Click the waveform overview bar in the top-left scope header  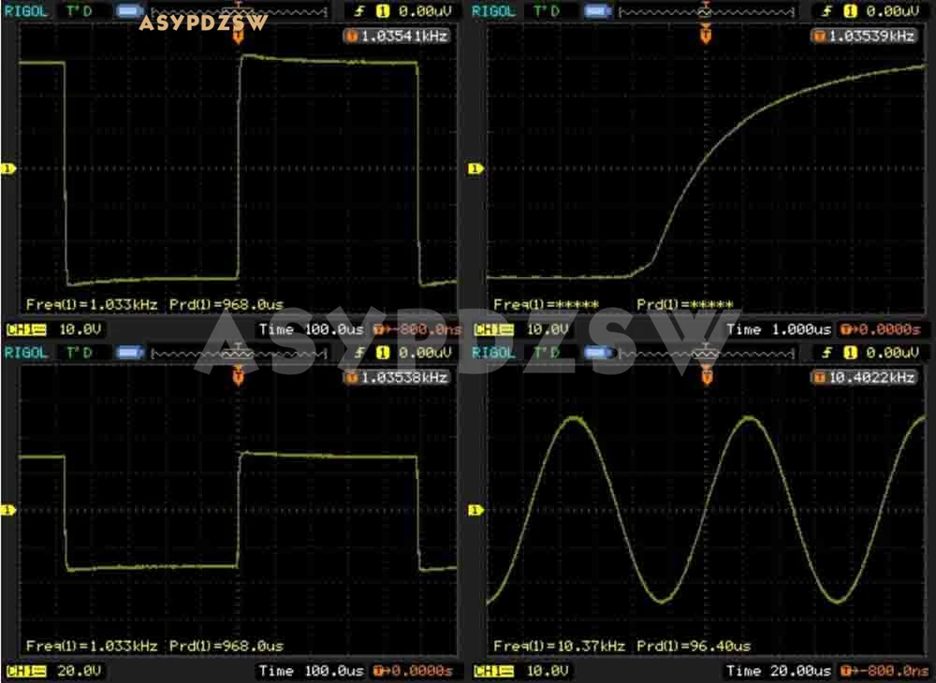(x=239, y=11)
